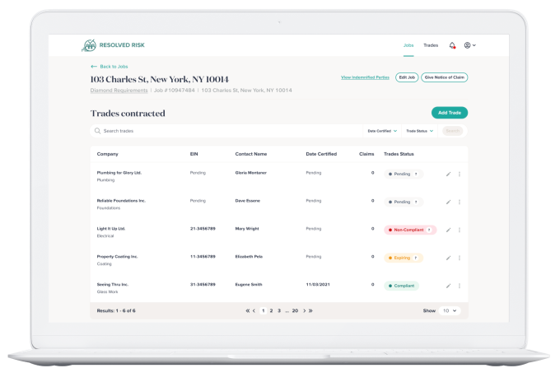This screenshot has width=560, height=382.
Task: Go to first page of results
Action: [x=248, y=310]
